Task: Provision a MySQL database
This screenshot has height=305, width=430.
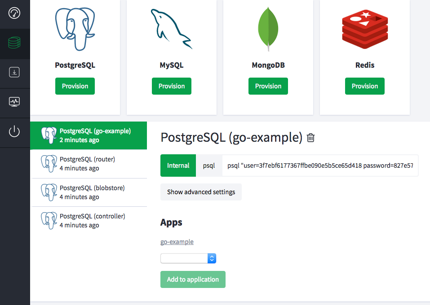Action: [171, 86]
